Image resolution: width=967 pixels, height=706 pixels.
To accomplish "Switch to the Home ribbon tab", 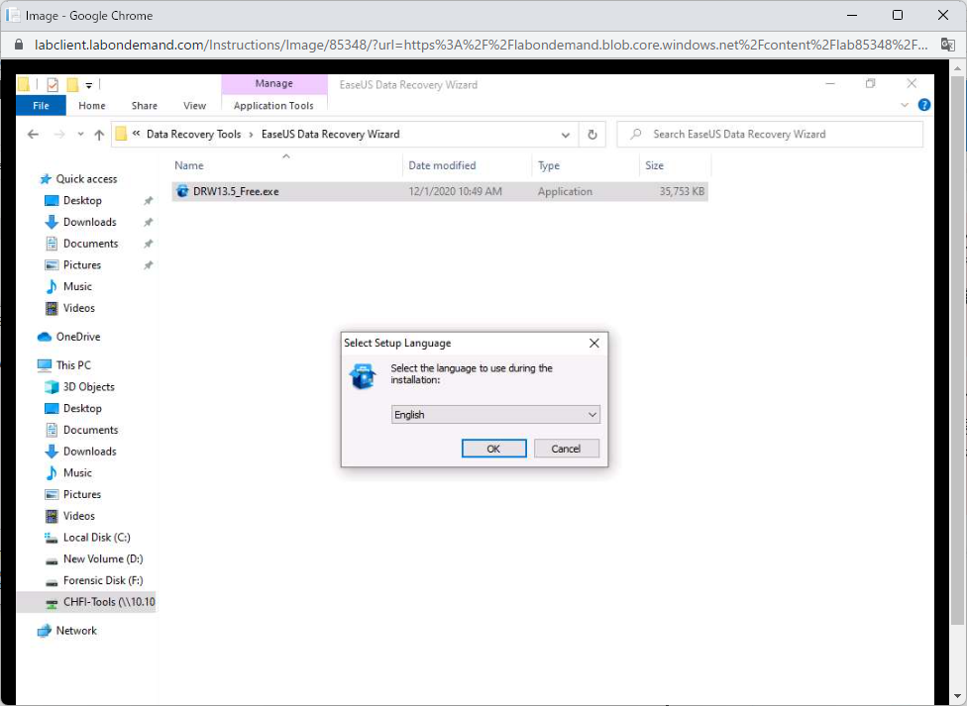I will tap(91, 105).
